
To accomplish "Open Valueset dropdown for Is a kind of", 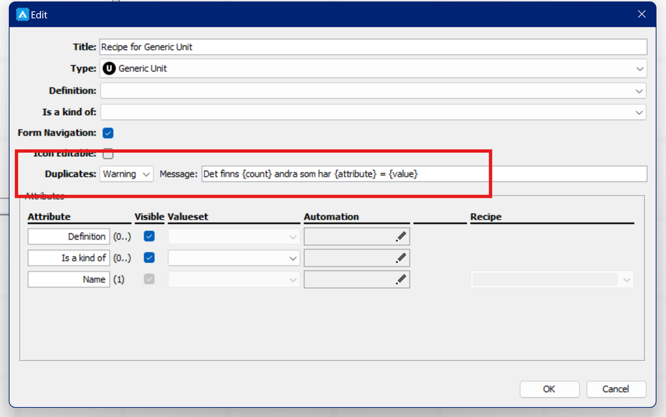I will (293, 258).
